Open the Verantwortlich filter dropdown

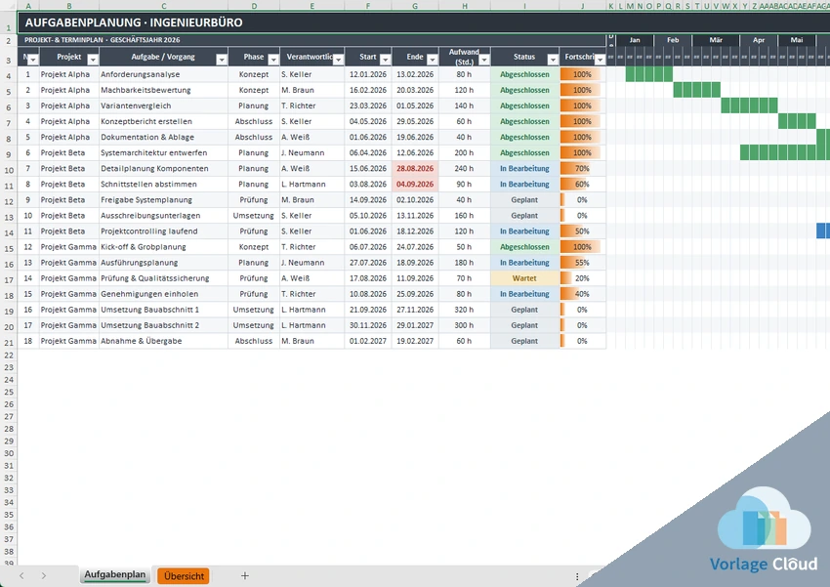(x=338, y=60)
